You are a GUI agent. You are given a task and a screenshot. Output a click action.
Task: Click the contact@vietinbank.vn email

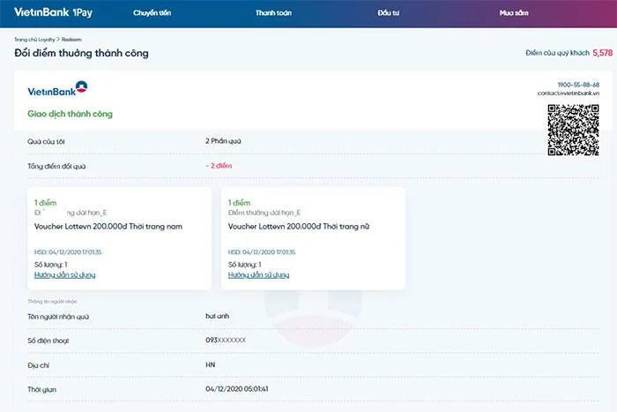tap(569, 94)
